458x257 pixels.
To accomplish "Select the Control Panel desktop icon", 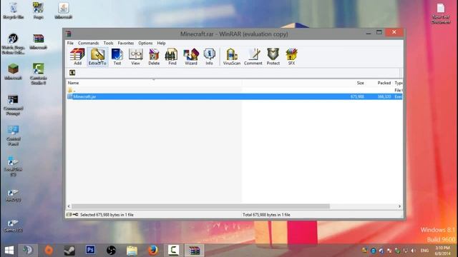I will tap(13, 136).
